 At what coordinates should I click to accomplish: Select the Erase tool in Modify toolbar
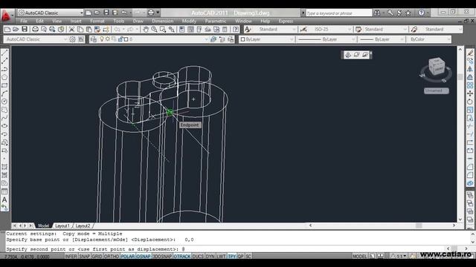470,53
